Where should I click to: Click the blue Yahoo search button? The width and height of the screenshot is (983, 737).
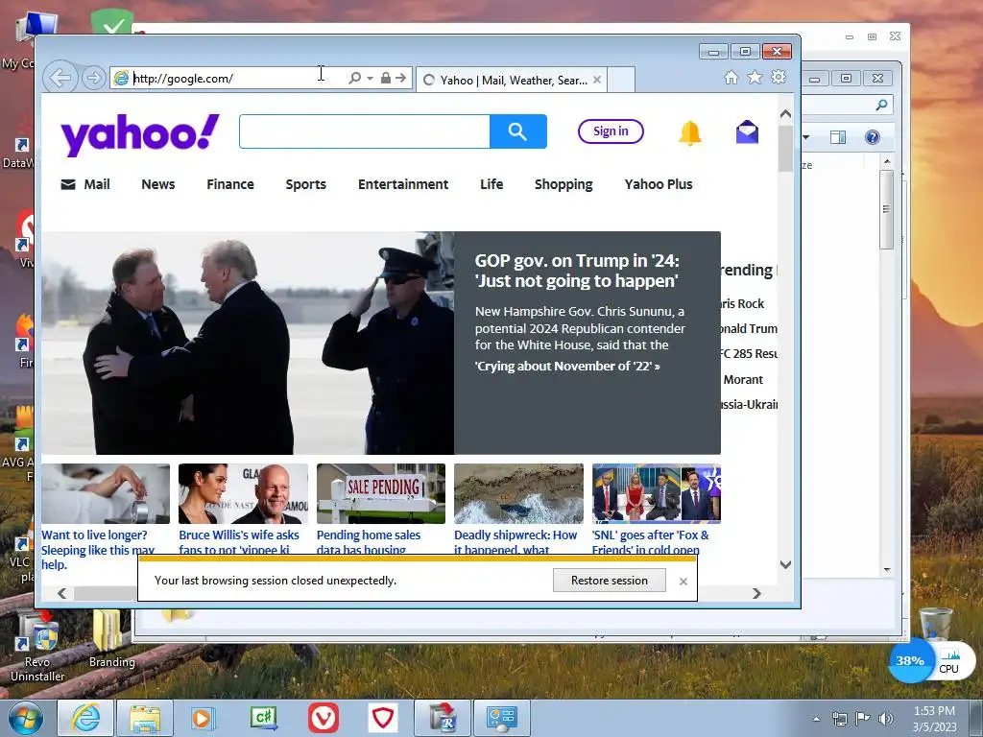coord(517,131)
